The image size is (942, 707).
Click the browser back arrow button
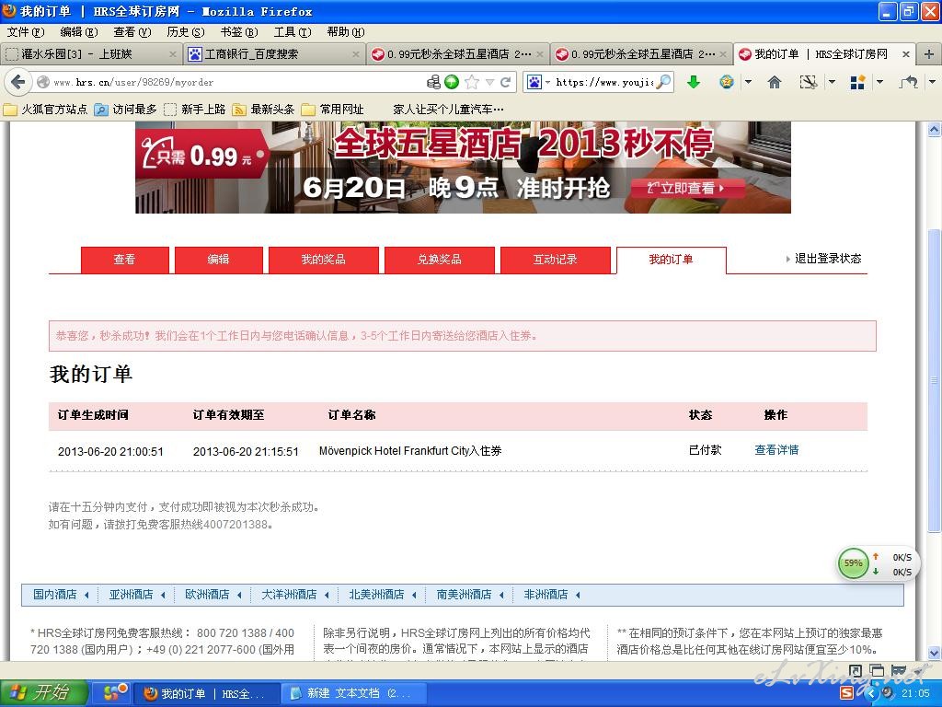[x=18, y=82]
